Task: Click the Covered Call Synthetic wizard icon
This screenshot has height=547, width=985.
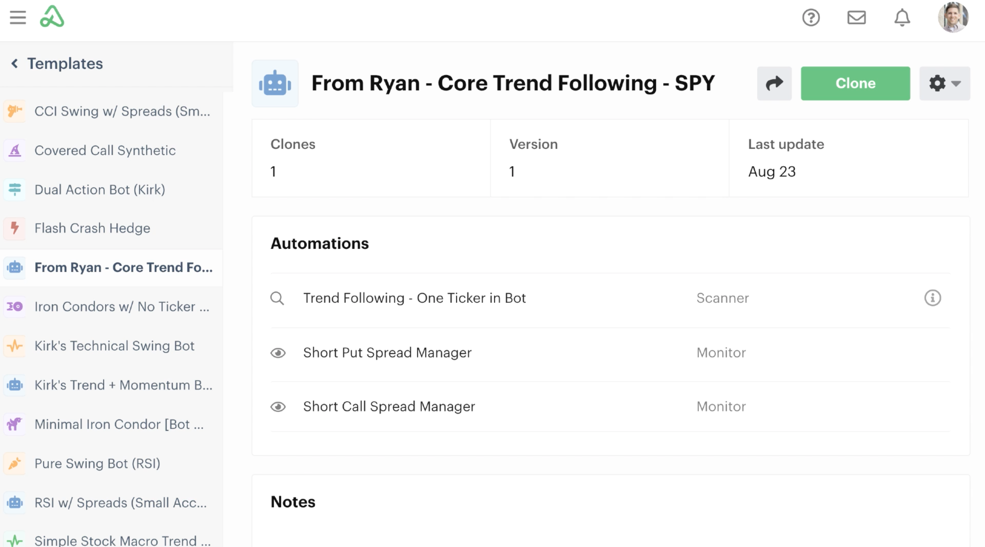Action: point(15,151)
